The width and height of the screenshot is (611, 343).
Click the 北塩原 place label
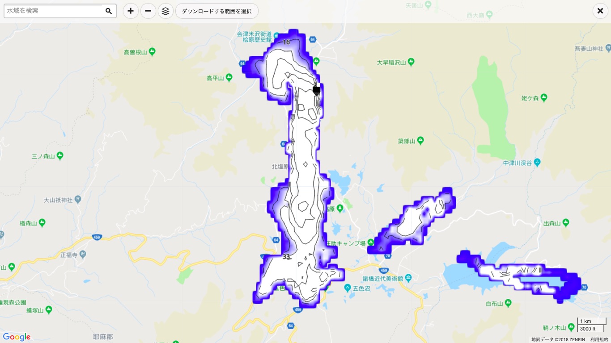tap(280, 167)
